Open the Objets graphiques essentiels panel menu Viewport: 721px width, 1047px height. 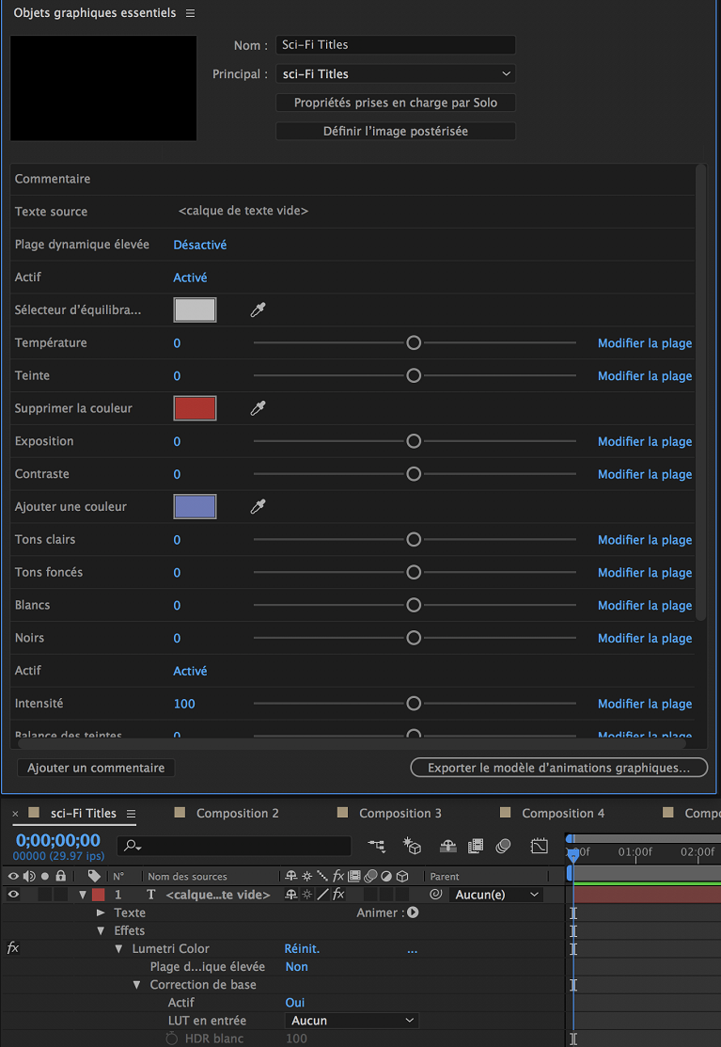pos(191,13)
